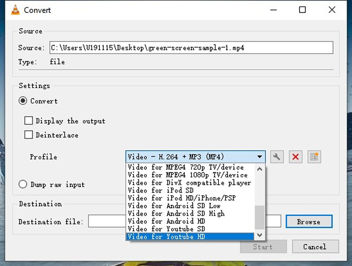Click the Cancel button
Viewport: 352px width, 266px height.
coord(315,247)
